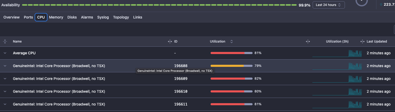Image resolution: width=395 pixels, height=112 pixels.
Task: Click processor name in row 196609
Action: click(59, 79)
